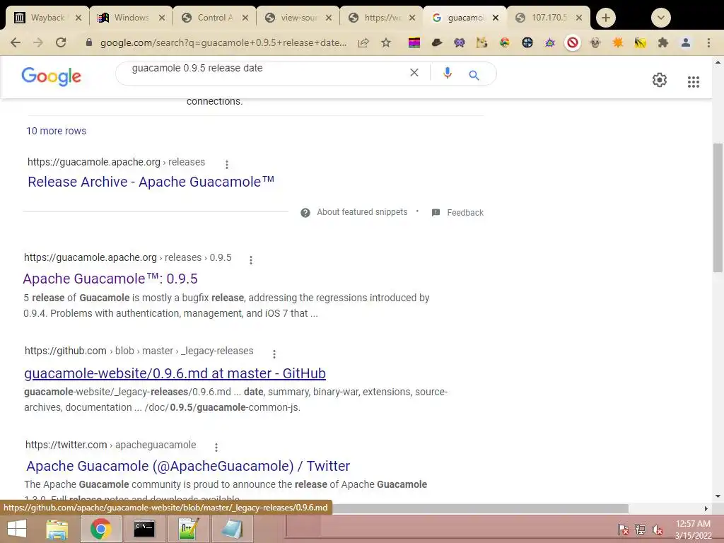Click scrollbar down arrow
The image size is (724, 543).
718,497
